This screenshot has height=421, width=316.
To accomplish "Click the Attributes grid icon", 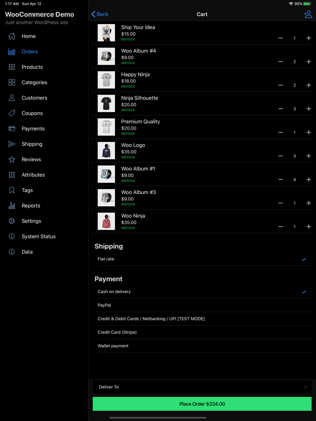I will coord(12,175).
